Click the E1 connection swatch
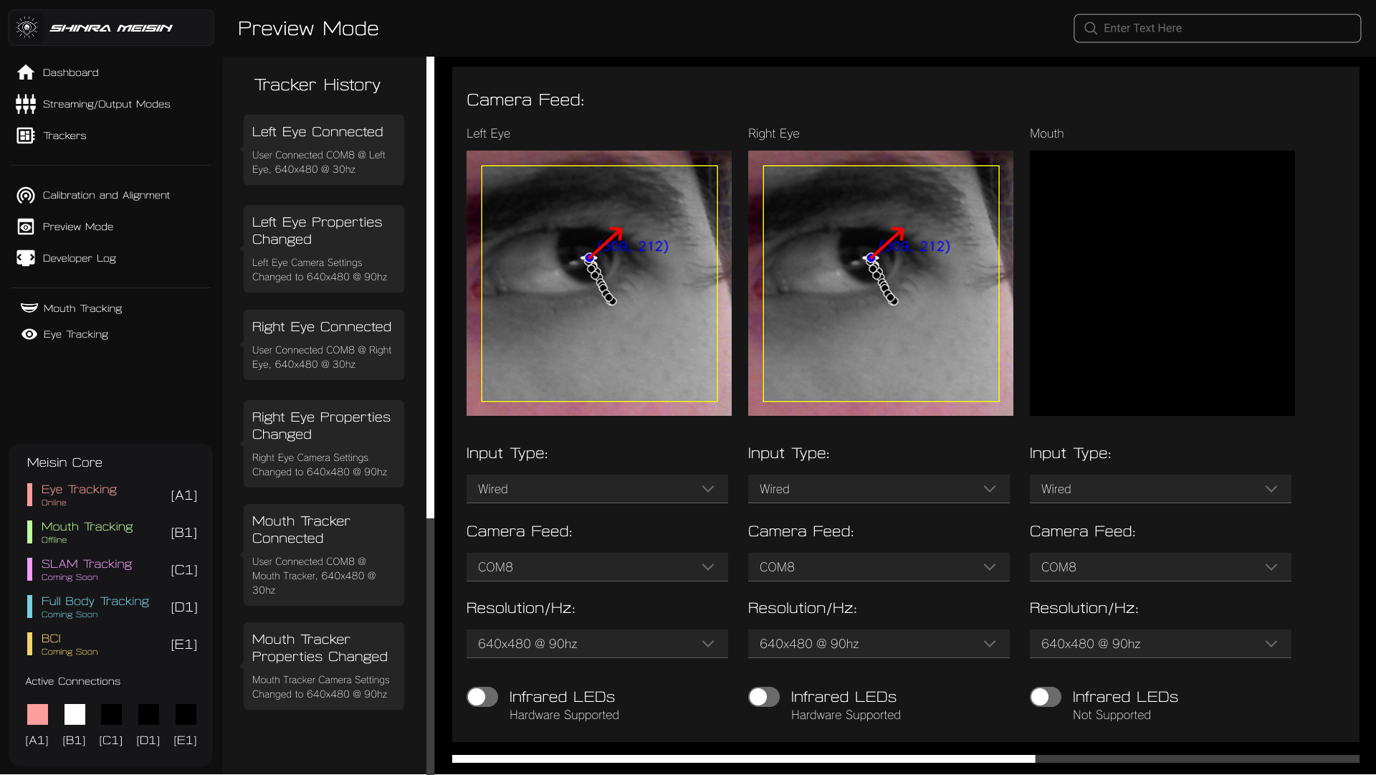This screenshot has height=775, width=1376. pyautogui.click(x=186, y=714)
